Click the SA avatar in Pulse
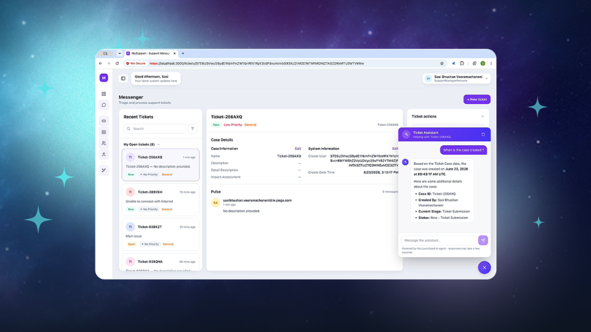The width and height of the screenshot is (591, 332). (x=215, y=202)
